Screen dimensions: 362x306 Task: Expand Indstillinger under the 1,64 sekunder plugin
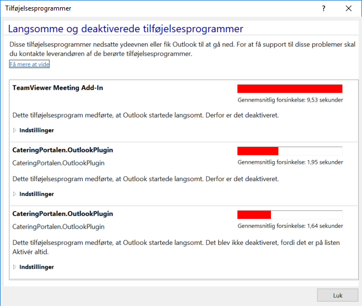coord(33,267)
